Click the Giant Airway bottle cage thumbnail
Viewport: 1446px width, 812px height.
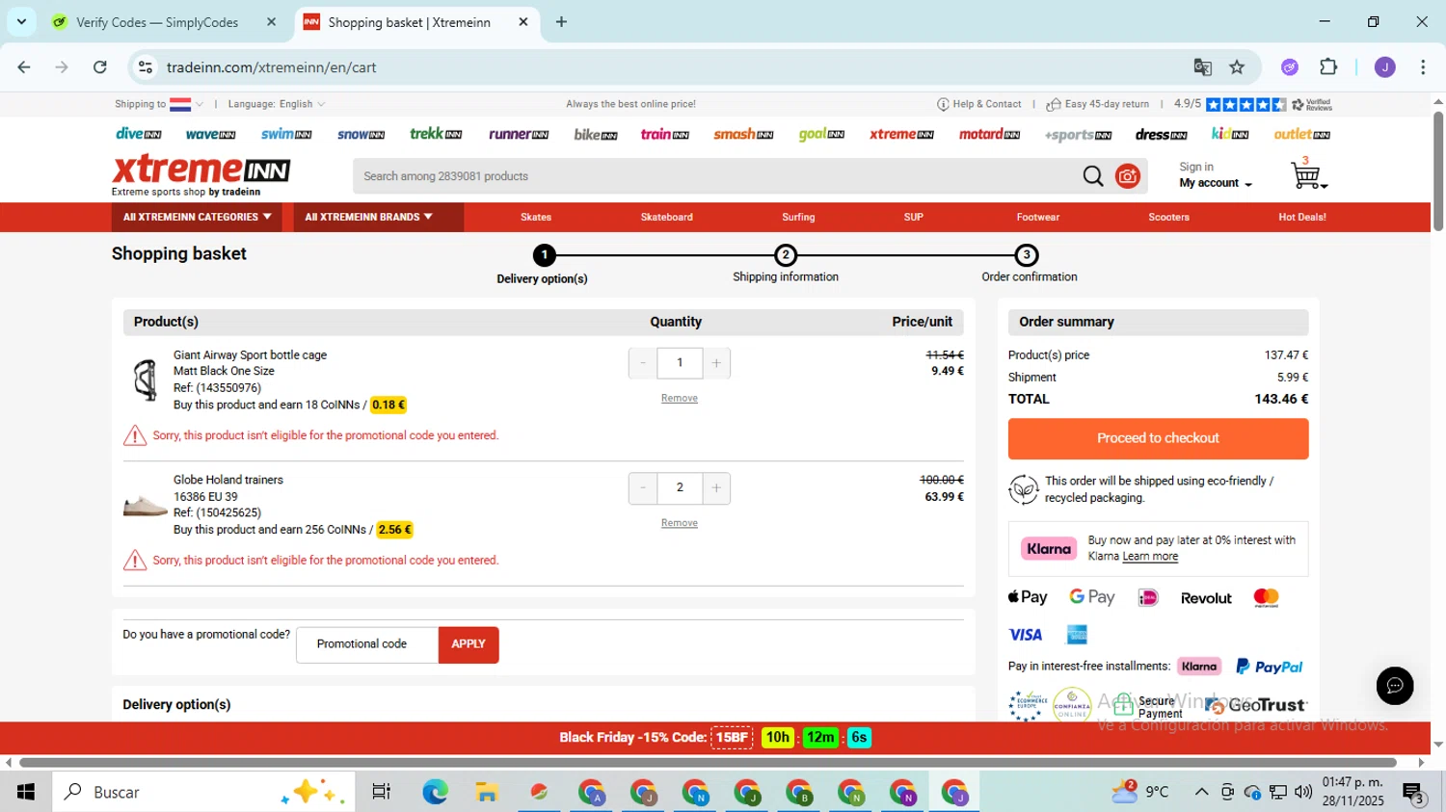coord(146,380)
